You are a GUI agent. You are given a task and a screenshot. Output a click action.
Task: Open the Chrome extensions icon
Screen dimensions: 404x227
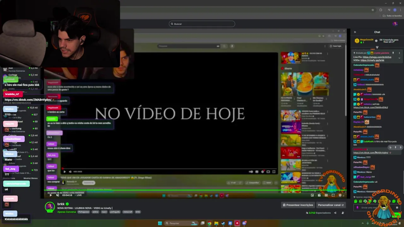(381, 10)
